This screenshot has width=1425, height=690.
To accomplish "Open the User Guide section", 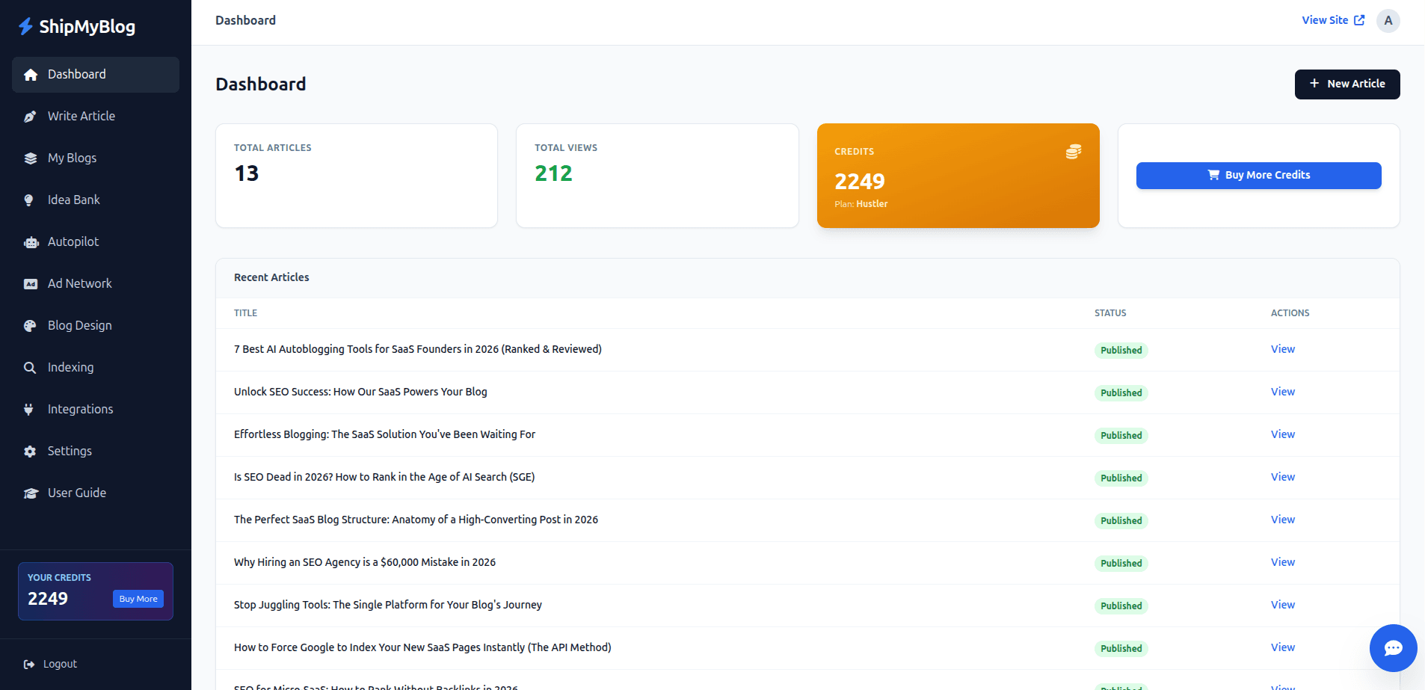I will click(76, 493).
